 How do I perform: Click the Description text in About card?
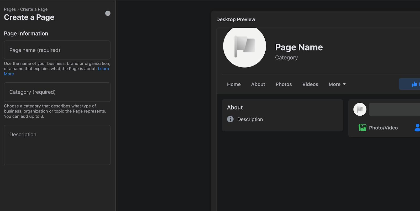[x=250, y=119]
